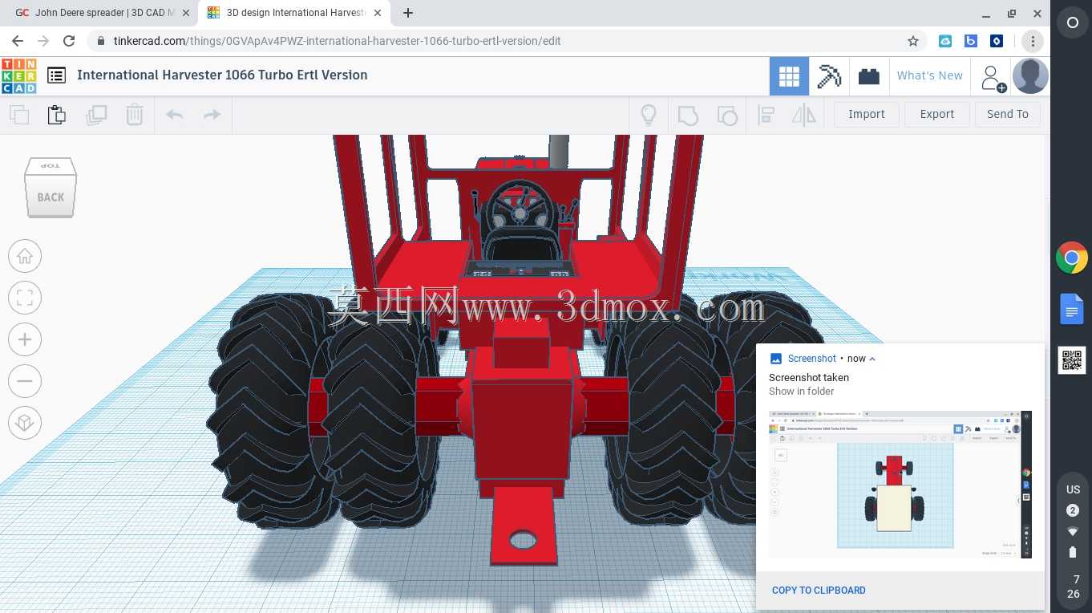Click the shelf clock showing 7 26
Image resolution: width=1092 pixels, height=613 pixels.
click(x=1073, y=587)
